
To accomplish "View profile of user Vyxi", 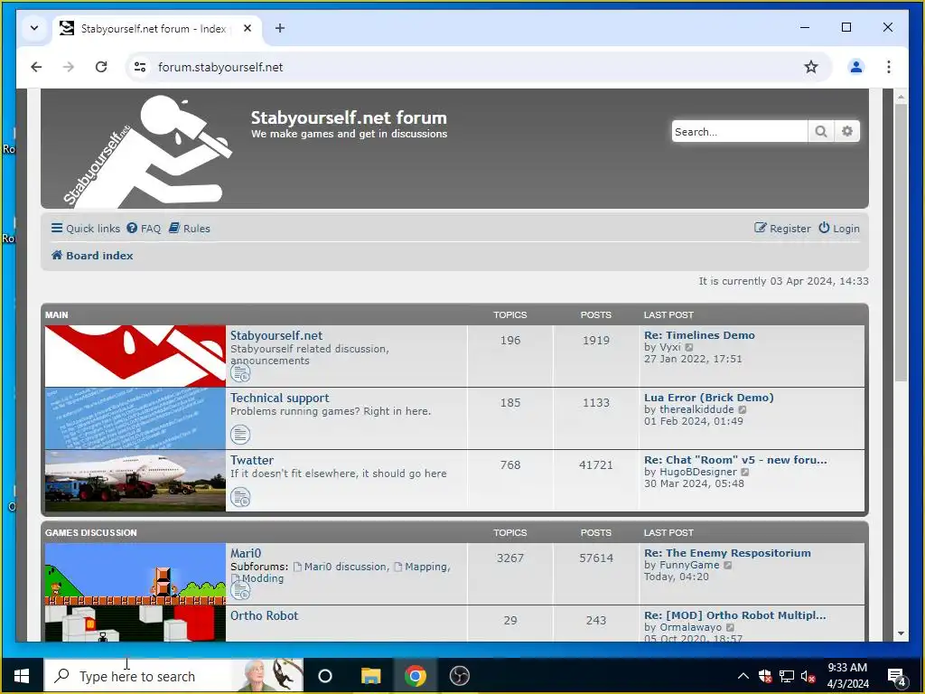I will click(x=670, y=347).
